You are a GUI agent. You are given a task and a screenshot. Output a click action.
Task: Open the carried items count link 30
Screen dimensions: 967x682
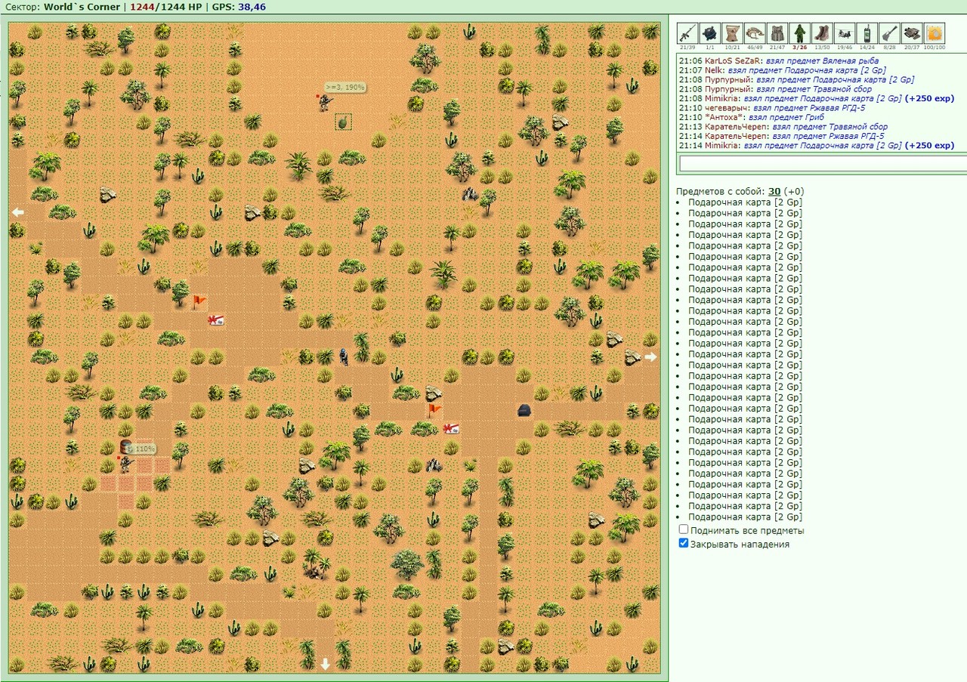[x=774, y=192]
